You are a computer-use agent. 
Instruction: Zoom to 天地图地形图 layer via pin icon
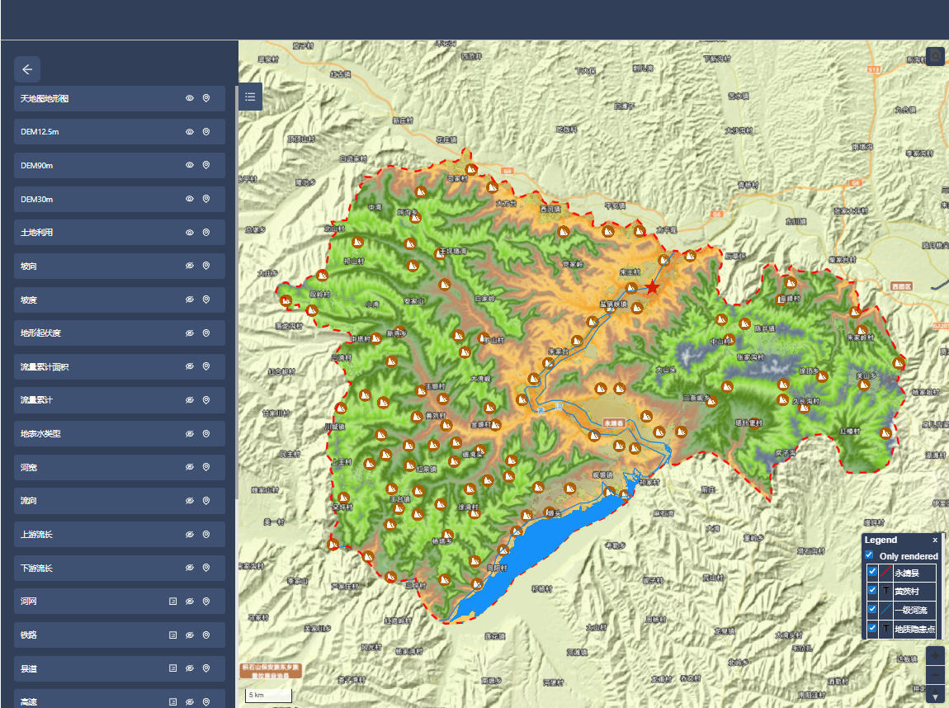point(206,98)
